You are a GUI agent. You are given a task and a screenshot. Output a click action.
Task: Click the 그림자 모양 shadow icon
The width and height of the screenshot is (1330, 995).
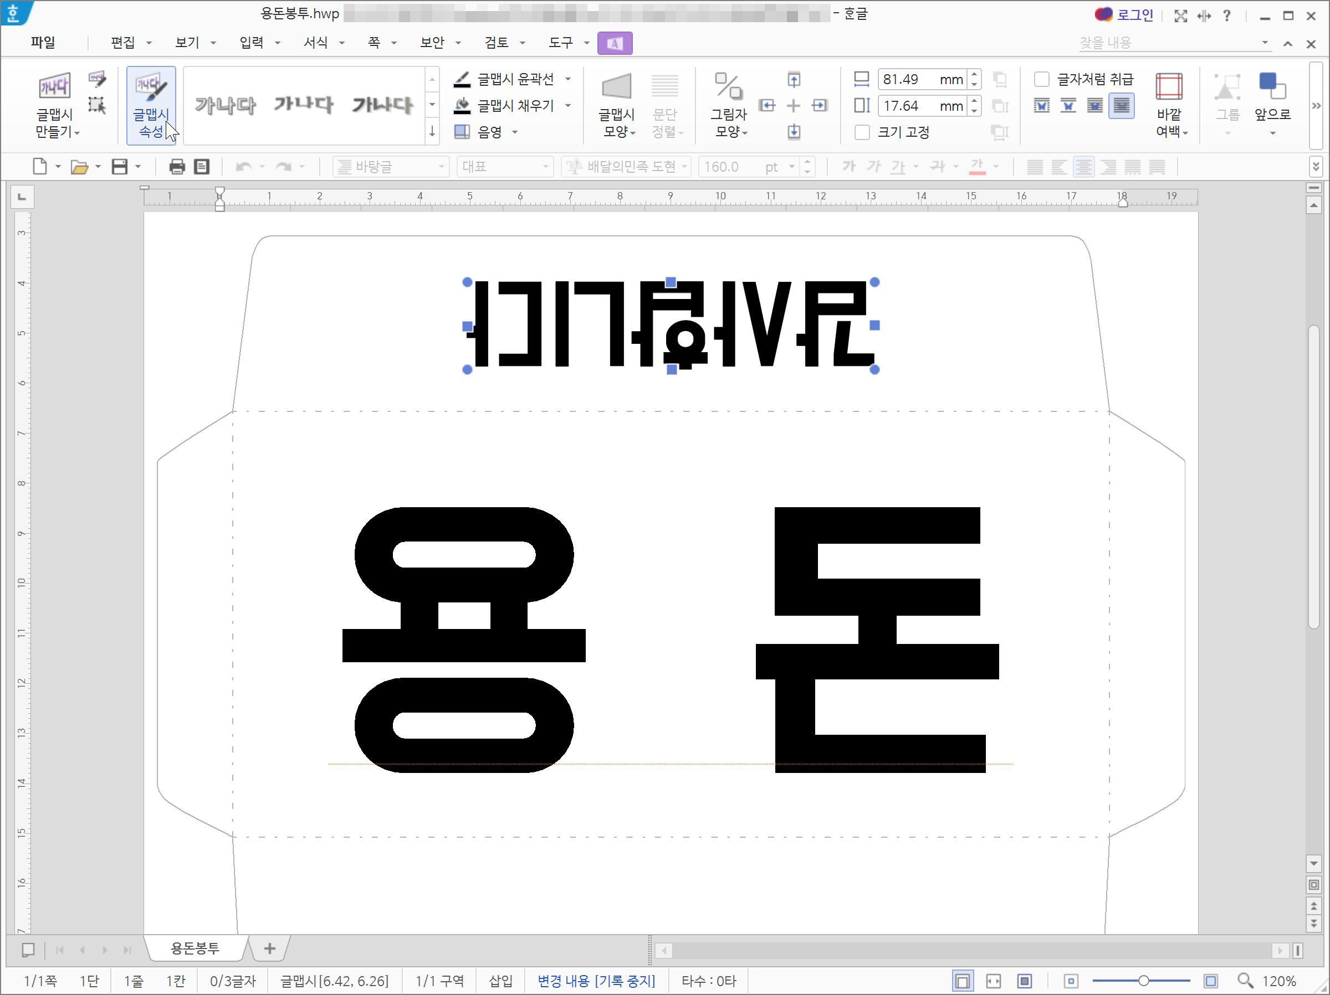(728, 87)
